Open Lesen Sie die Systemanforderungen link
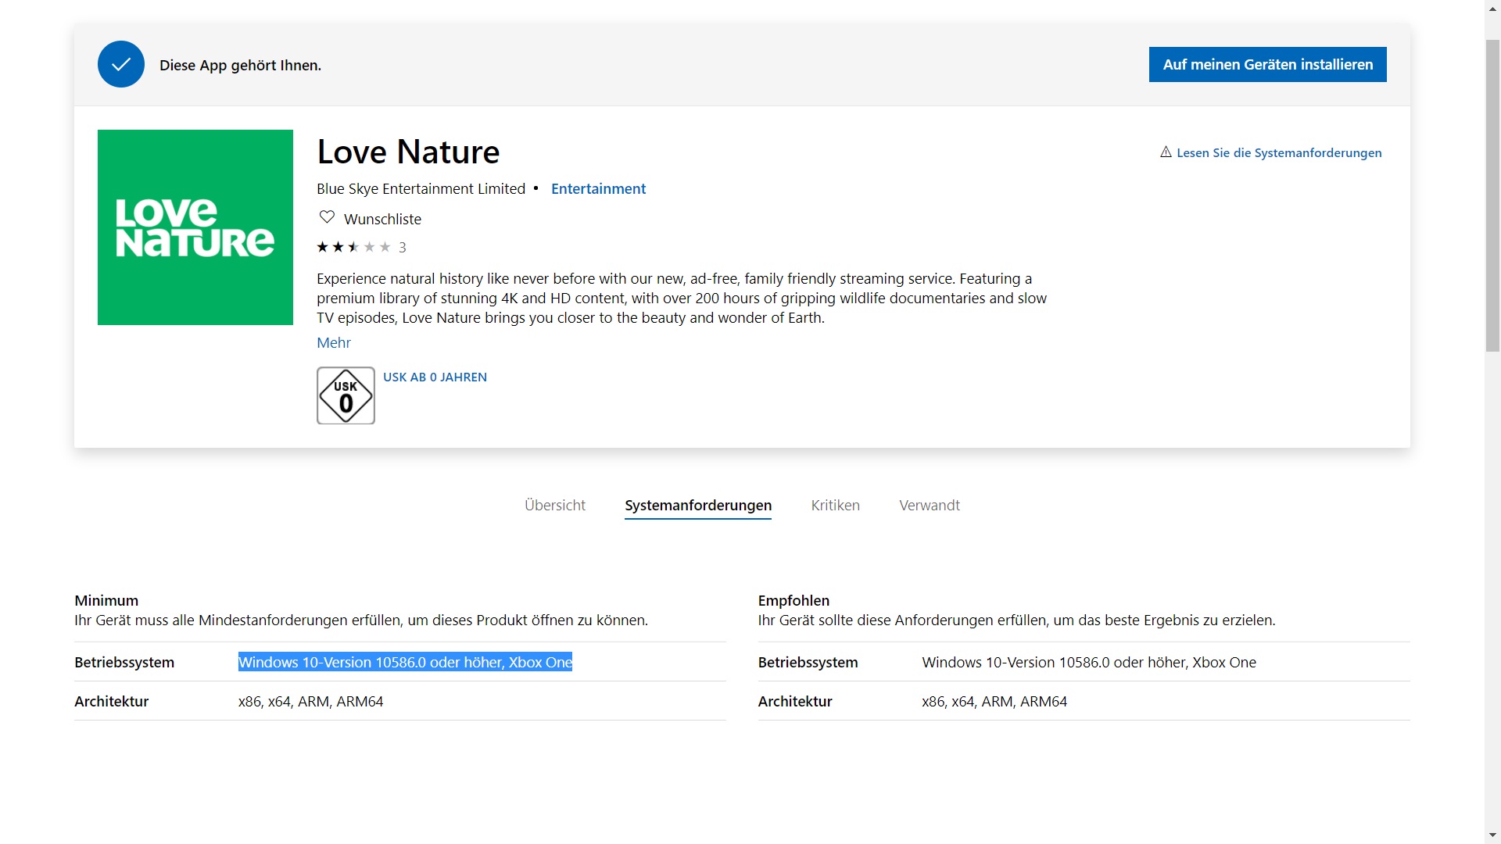This screenshot has height=844, width=1501. 1279,152
